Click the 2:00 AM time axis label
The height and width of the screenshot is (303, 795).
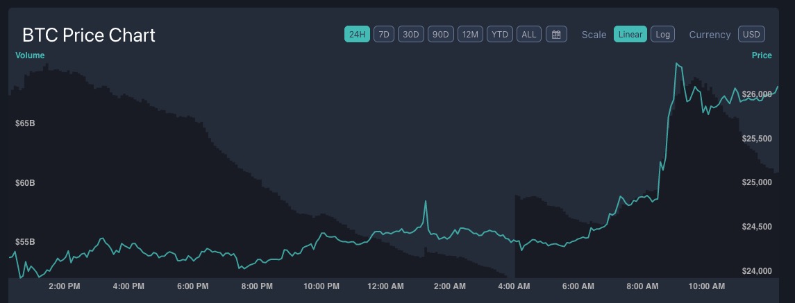[450, 286]
